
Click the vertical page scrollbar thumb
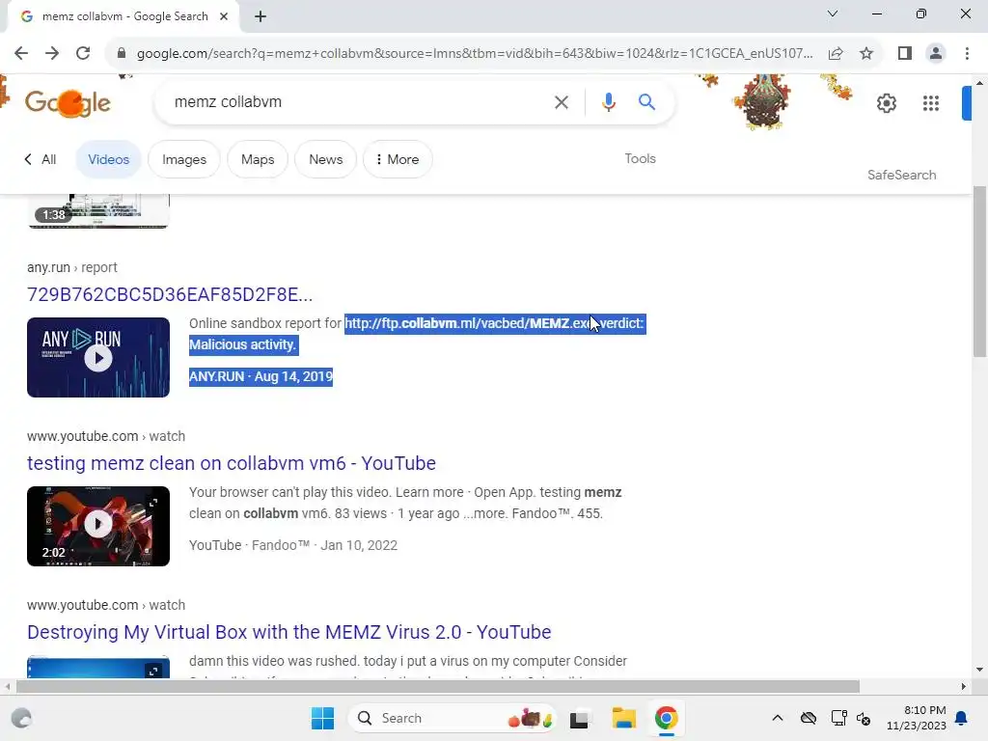coord(979,271)
